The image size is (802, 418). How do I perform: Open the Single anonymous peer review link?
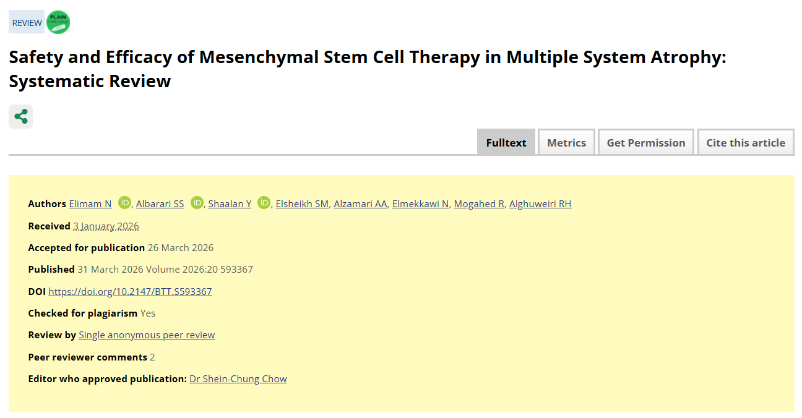tap(147, 335)
